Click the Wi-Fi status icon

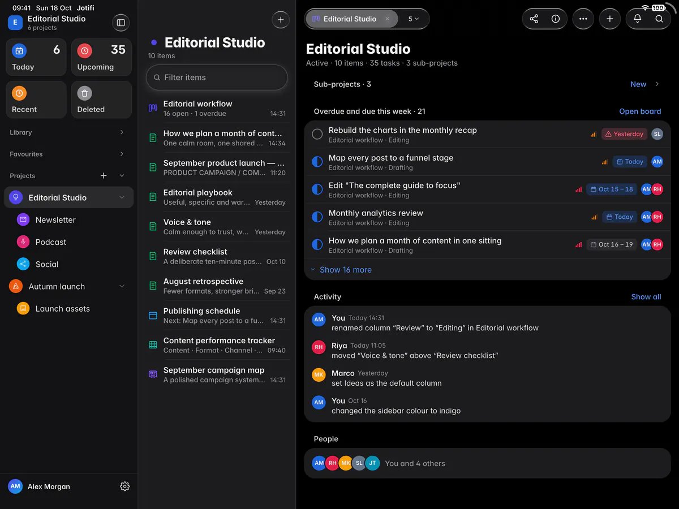tap(646, 8)
